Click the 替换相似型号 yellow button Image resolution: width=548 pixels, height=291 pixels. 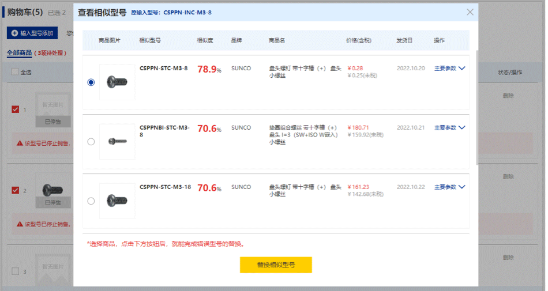[x=276, y=265]
